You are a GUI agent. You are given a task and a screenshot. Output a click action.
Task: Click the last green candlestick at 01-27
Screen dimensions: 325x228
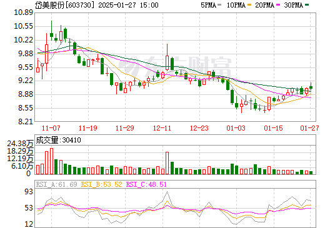point(311,87)
